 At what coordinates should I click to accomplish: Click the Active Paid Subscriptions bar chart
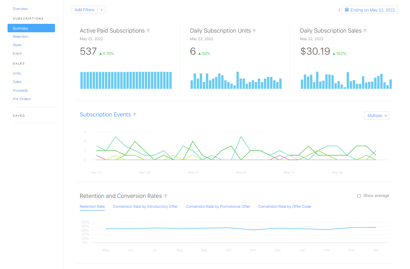click(126, 80)
